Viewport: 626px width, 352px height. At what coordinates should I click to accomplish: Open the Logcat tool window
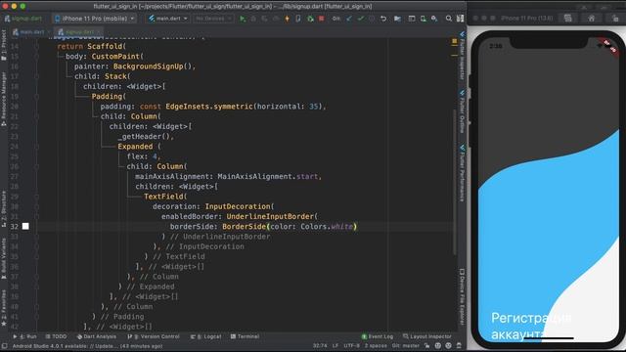205,336
